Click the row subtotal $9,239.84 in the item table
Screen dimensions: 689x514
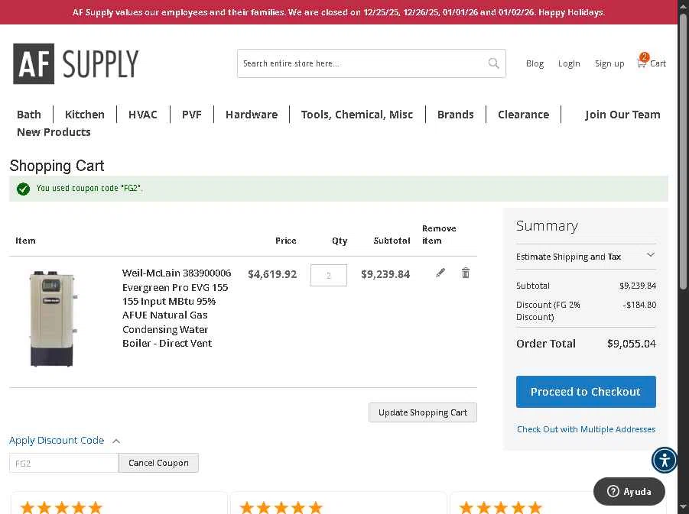(385, 274)
